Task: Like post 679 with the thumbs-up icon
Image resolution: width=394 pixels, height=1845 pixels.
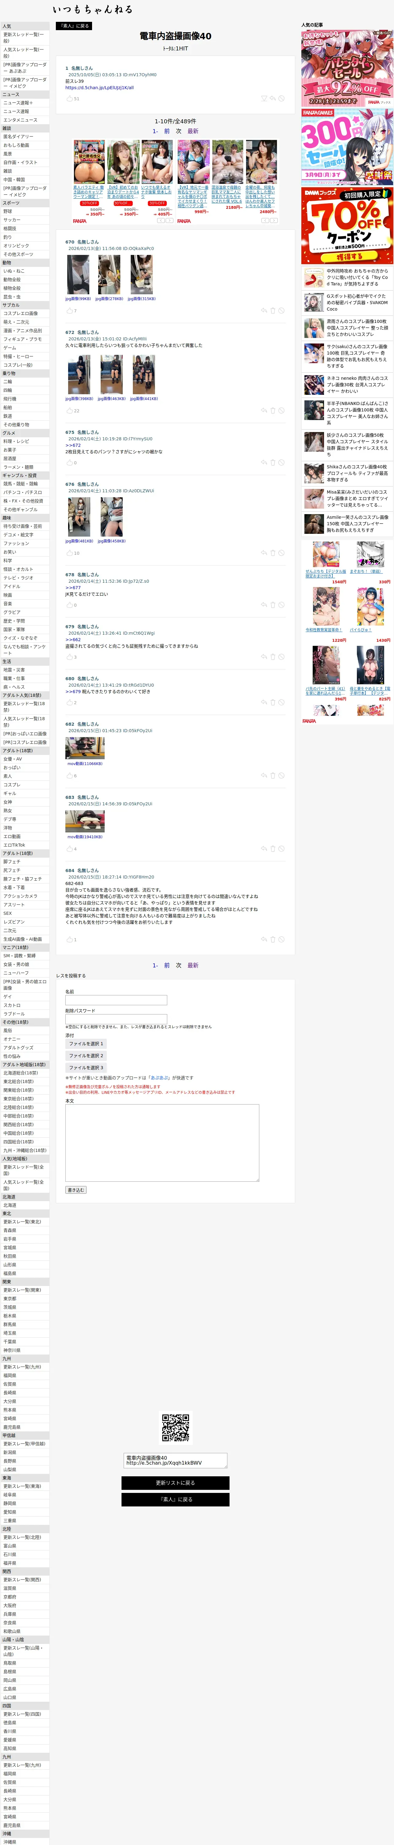Action: [69, 657]
